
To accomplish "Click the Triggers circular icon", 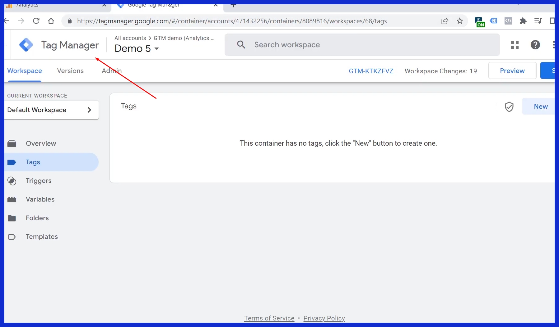I will pos(12,181).
